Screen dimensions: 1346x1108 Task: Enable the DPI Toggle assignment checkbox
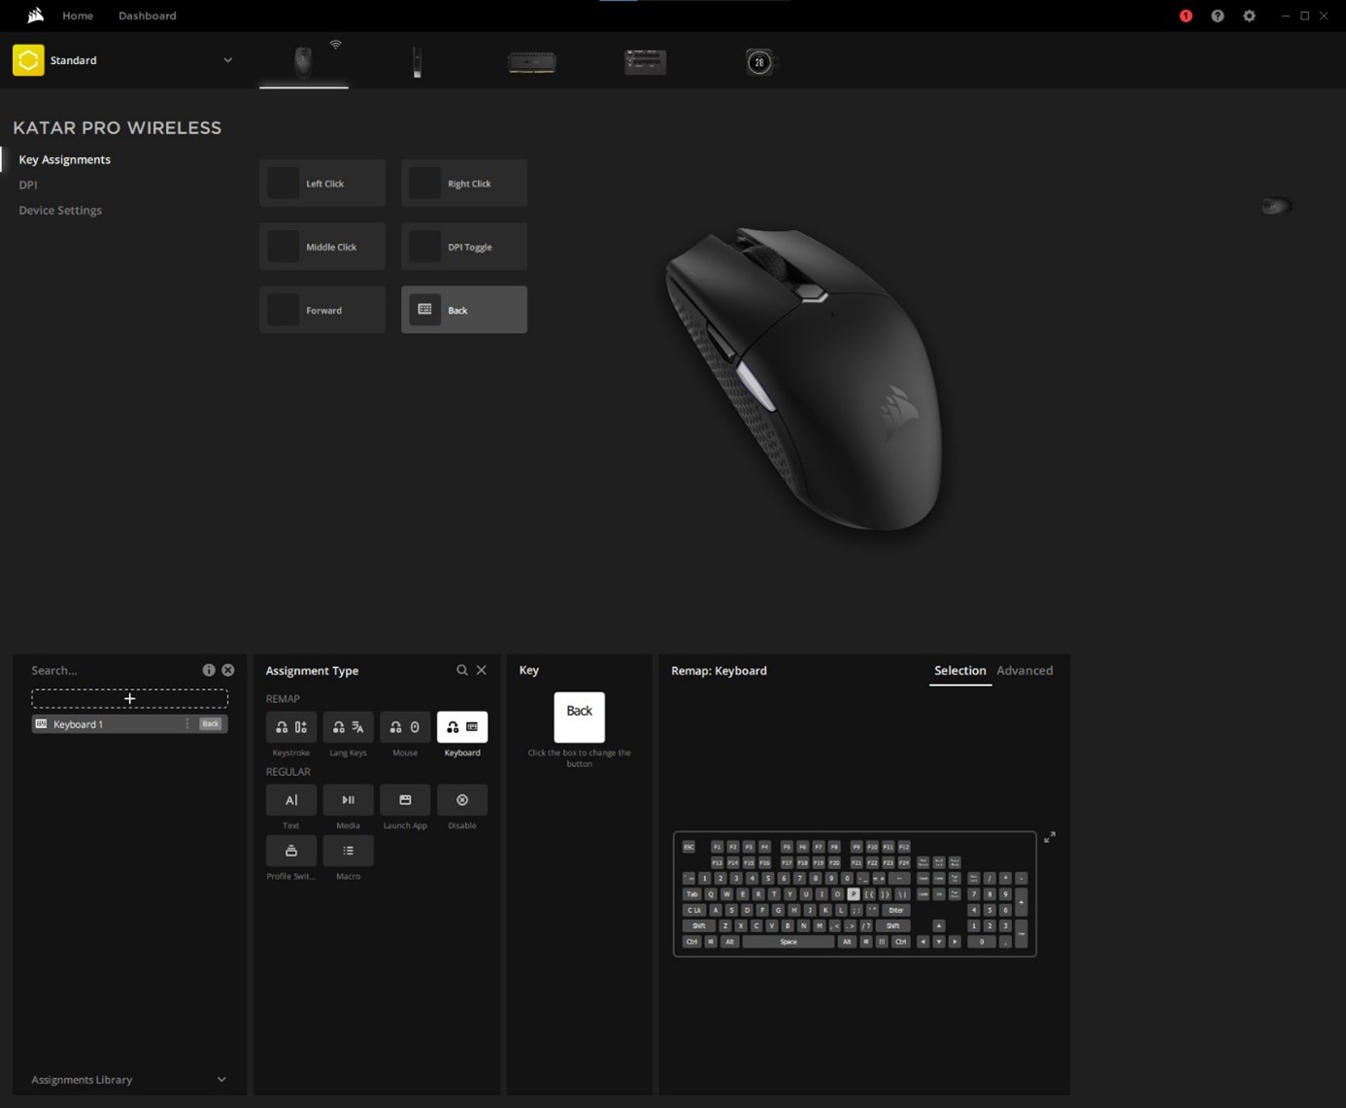click(424, 246)
